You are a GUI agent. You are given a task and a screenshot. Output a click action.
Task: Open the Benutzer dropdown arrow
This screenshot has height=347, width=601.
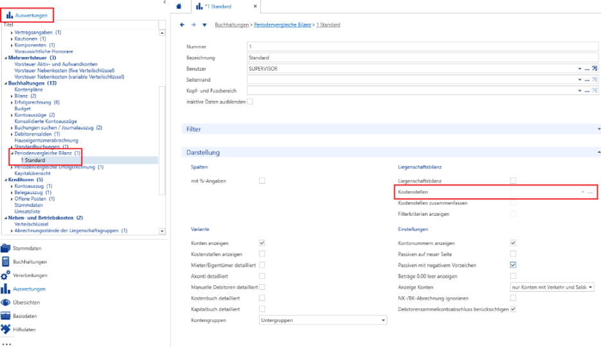(x=580, y=69)
